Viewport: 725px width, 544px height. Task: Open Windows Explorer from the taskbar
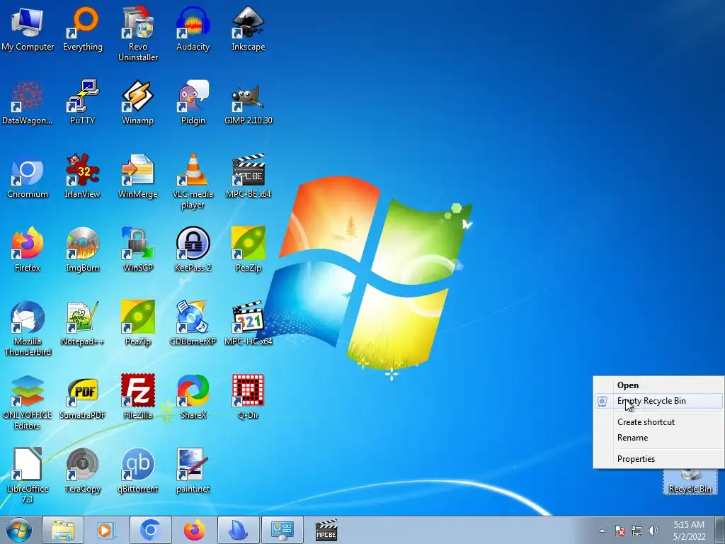(x=63, y=530)
